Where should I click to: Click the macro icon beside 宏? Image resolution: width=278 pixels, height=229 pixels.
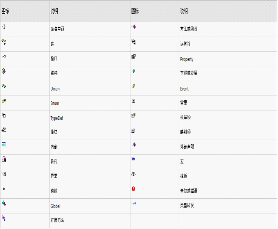pos(133,159)
